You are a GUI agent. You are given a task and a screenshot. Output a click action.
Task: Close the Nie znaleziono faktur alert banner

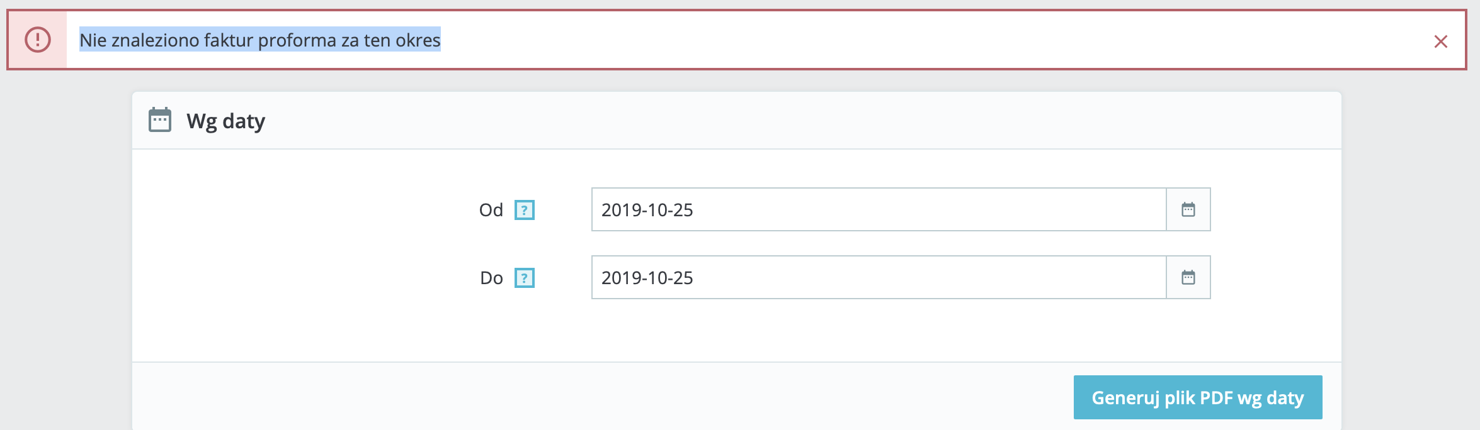pos(1442,40)
